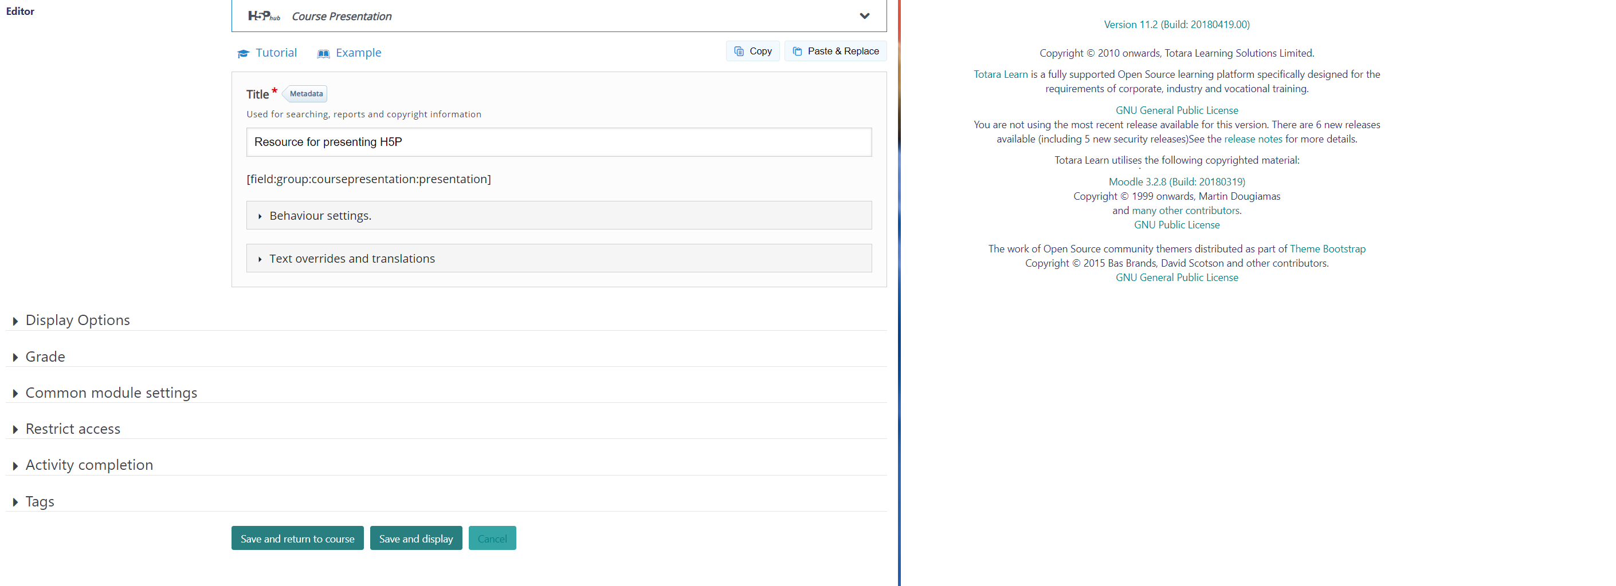The image size is (1616, 586).
Task: Click the Example book icon
Action: [x=323, y=53]
